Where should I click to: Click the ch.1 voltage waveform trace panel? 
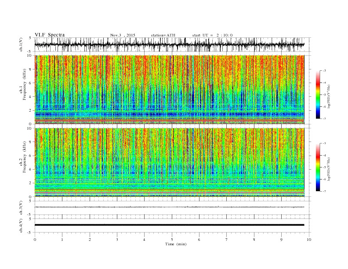(173, 44)
